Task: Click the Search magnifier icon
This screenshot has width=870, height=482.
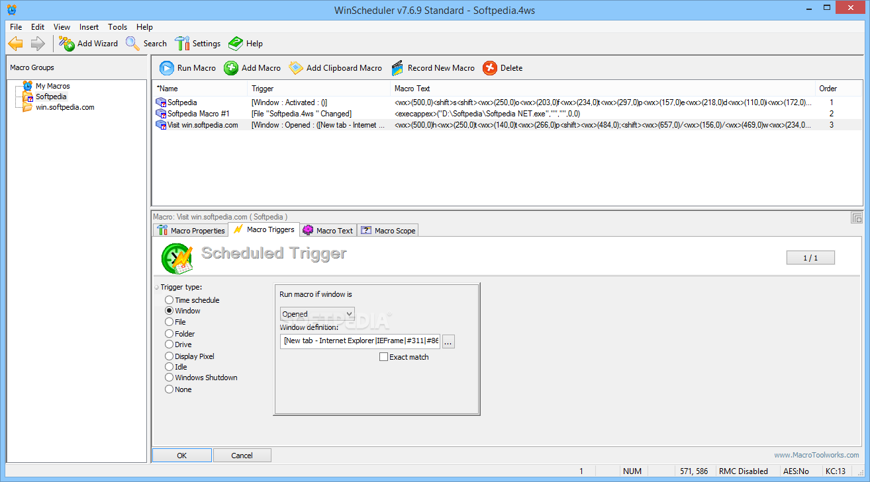Action: click(133, 44)
